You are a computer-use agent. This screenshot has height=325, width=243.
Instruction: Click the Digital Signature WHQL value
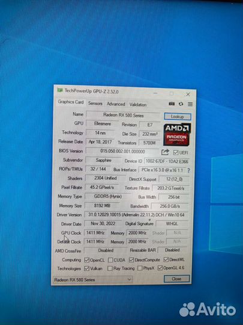pyautogui.click(x=172, y=224)
